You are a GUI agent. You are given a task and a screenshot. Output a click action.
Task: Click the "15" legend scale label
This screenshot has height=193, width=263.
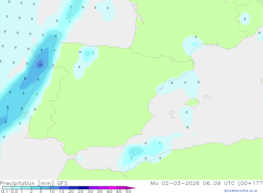[62, 191]
